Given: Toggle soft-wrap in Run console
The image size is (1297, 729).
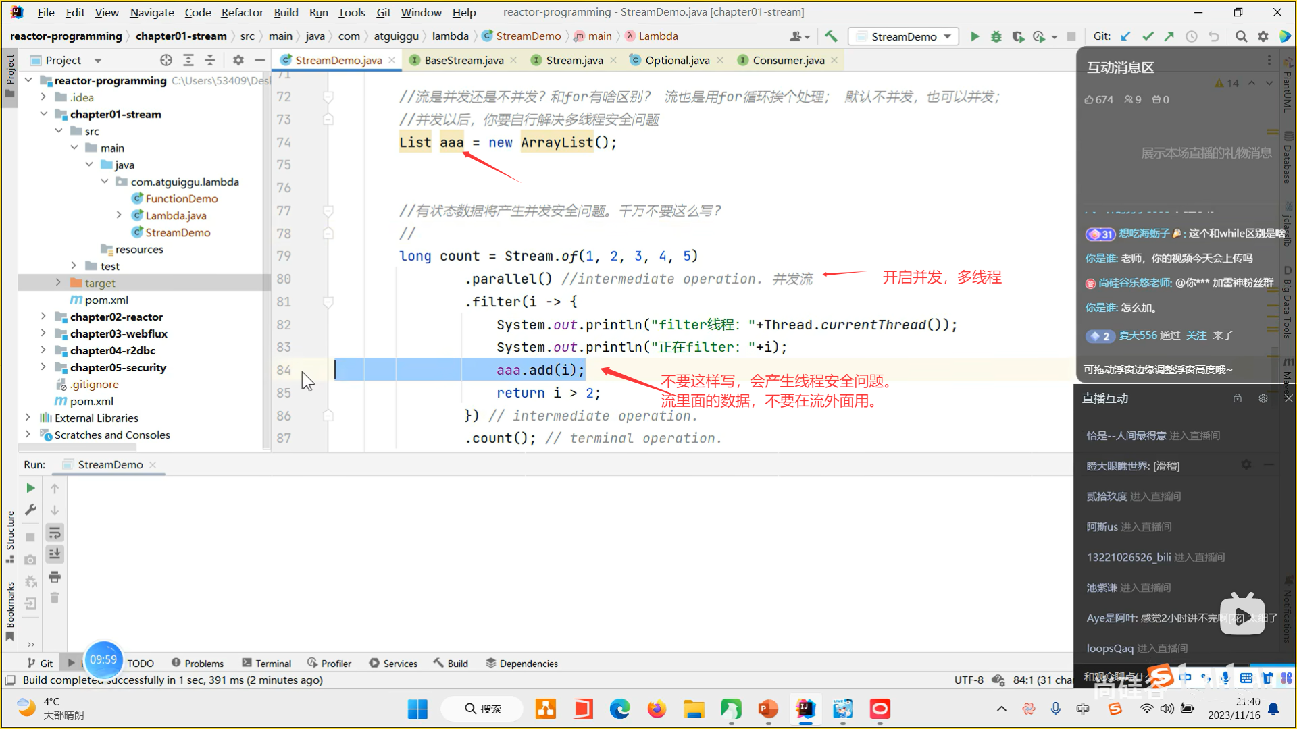Looking at the screenshot, I should pos(55,533).
